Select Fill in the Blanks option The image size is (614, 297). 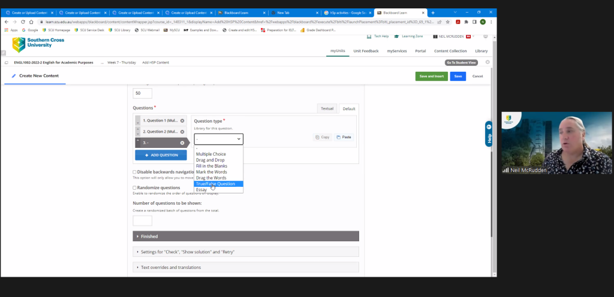point(218,166)
